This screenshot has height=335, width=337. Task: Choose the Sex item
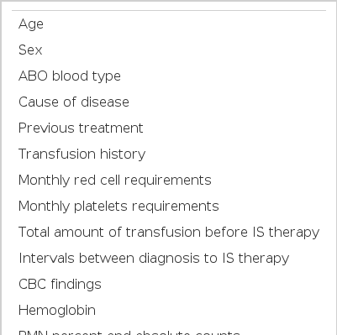click(x=169, y=50)
